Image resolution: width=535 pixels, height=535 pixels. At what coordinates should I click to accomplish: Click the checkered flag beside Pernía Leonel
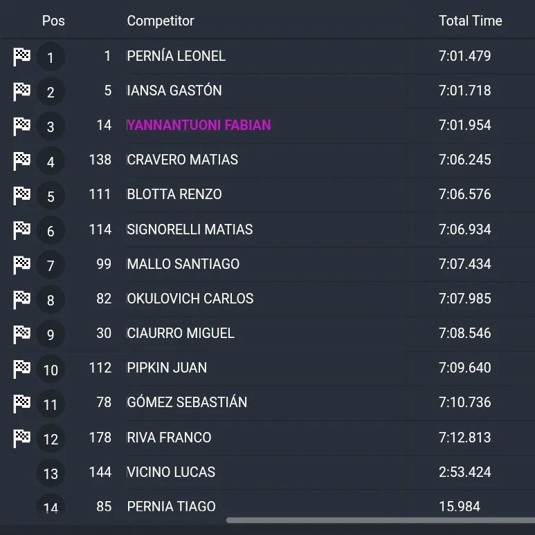pyautogui.click(x=22, y=57)
